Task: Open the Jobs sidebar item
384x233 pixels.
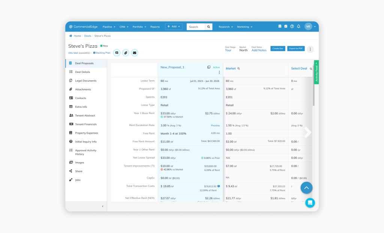Action: [86, 180]
